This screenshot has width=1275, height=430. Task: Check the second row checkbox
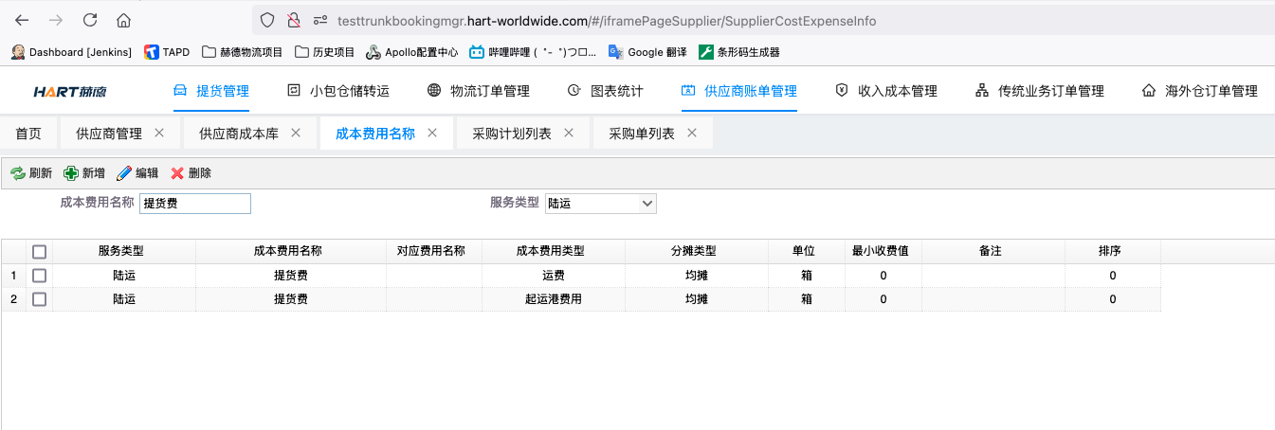point(39,299)
